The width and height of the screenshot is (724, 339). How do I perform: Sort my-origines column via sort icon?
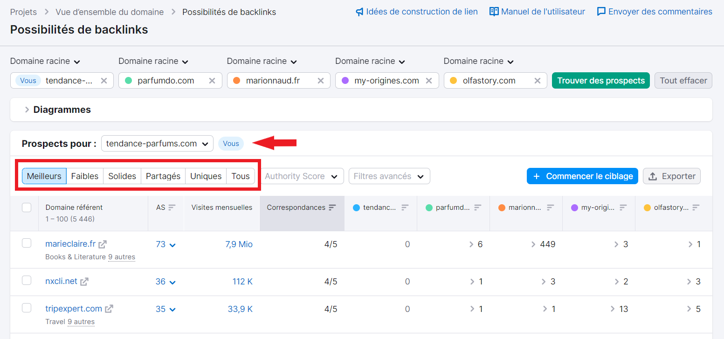point(623,208)
